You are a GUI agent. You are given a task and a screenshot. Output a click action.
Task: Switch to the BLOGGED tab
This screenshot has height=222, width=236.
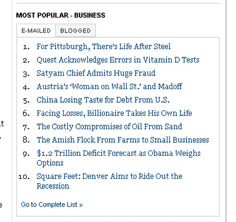[x=76, y=31]
